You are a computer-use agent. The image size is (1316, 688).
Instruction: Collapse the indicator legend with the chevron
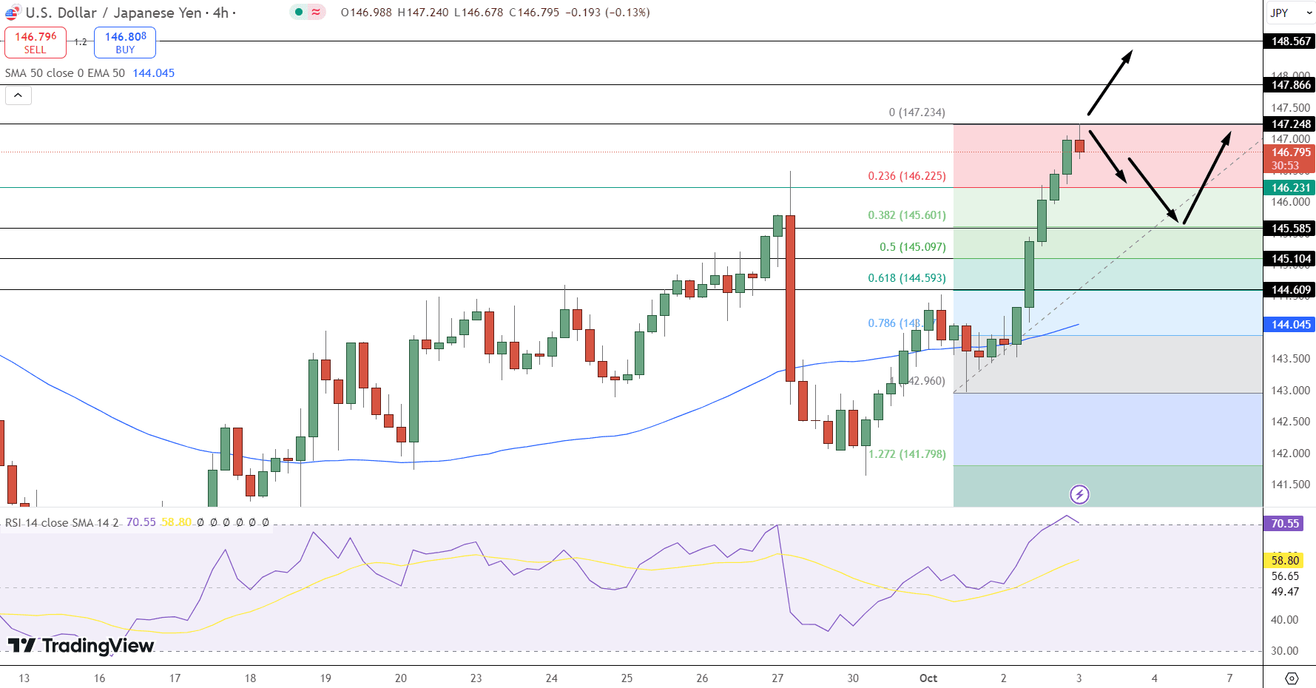coord(18,95)
